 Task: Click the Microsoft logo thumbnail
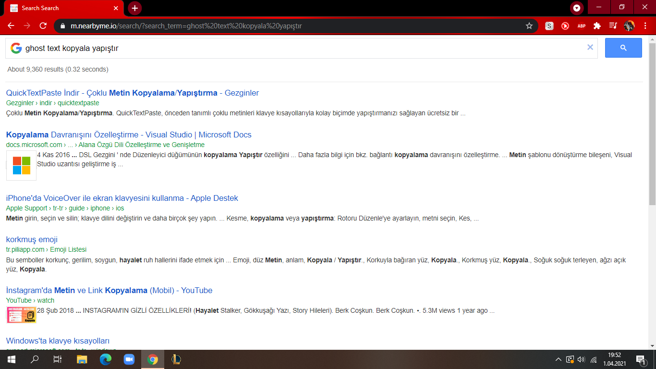click(x=21, y=165)
